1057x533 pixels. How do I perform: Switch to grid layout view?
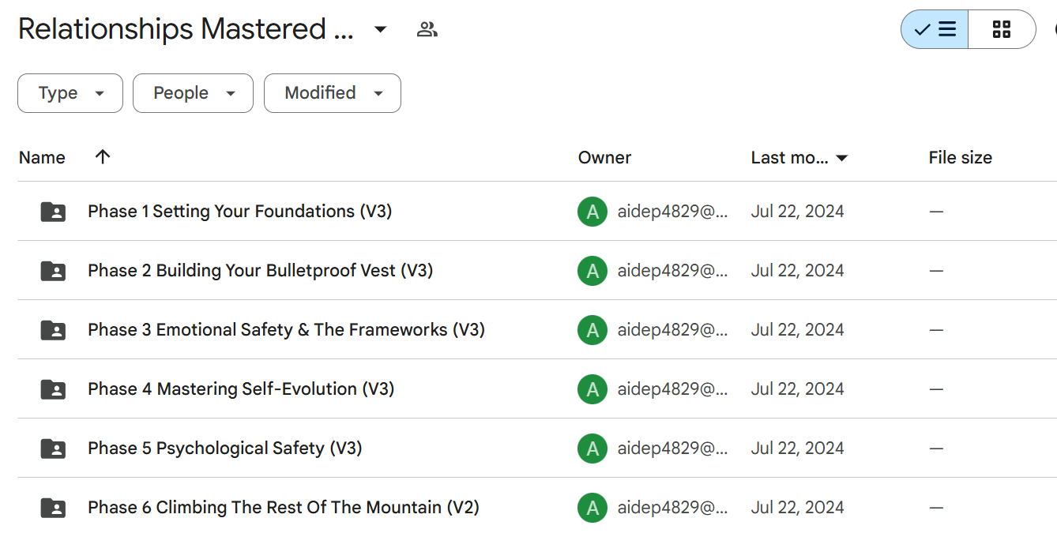[x=1001, y=30]
